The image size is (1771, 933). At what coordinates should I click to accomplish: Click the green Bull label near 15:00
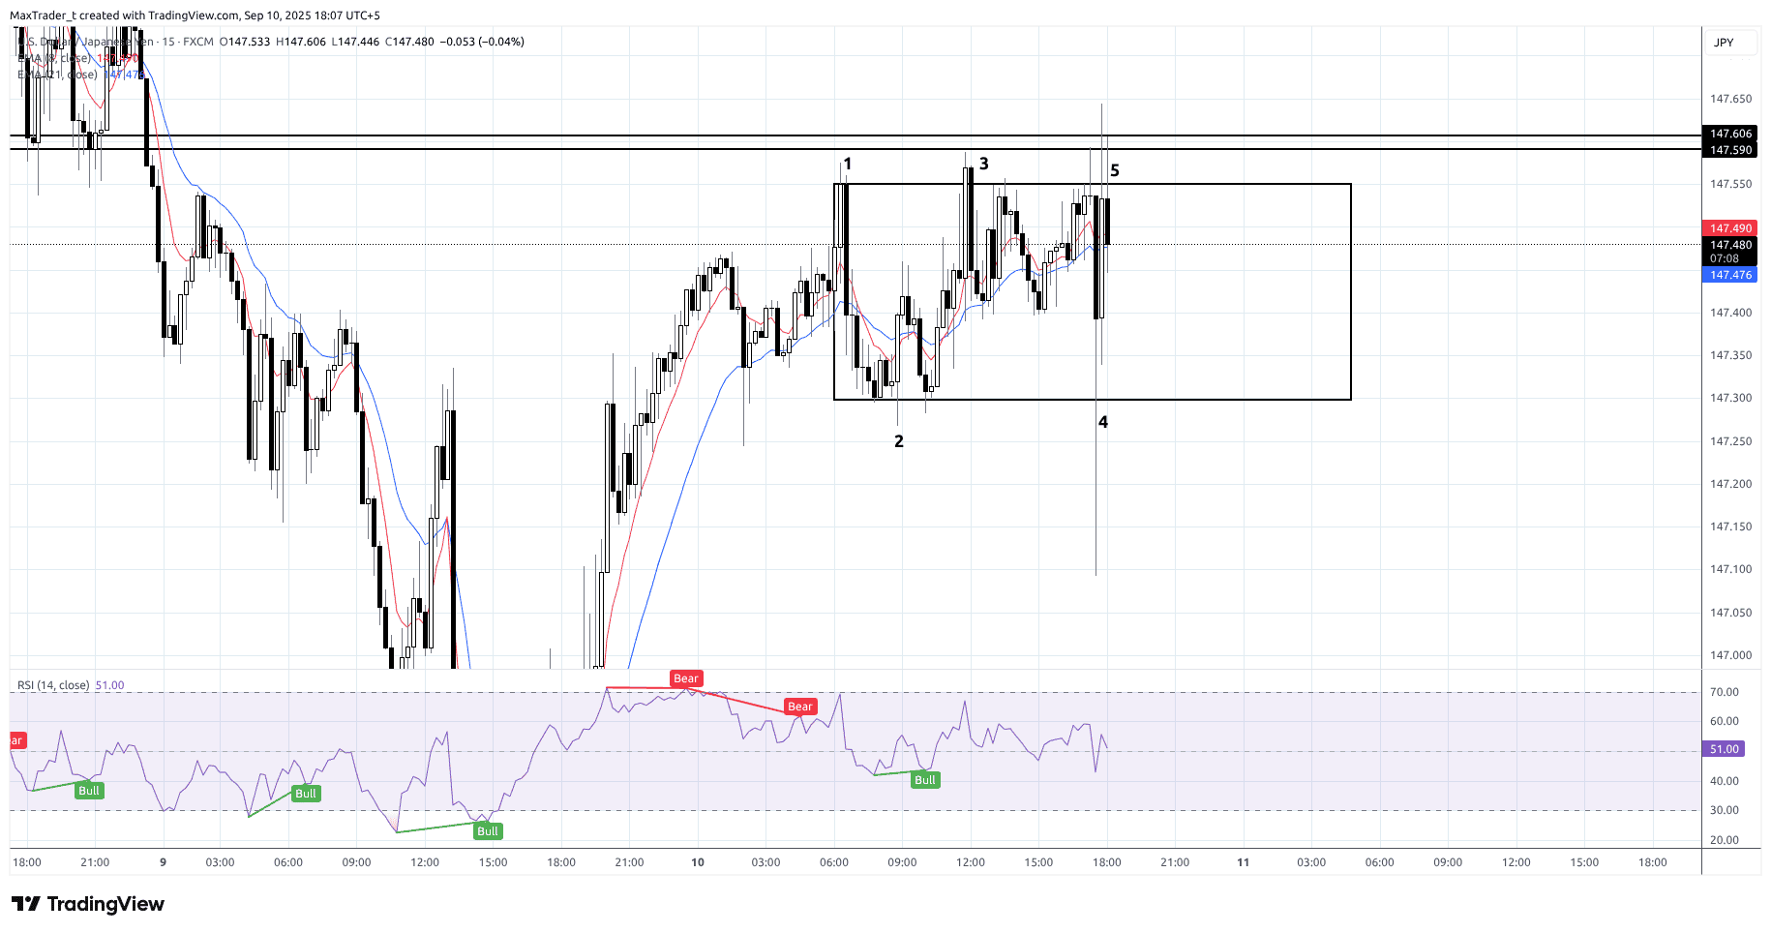click(488, 831)
